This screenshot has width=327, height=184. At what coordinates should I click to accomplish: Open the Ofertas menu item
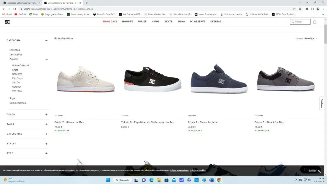pyautogui.click(x=216, y=22)
